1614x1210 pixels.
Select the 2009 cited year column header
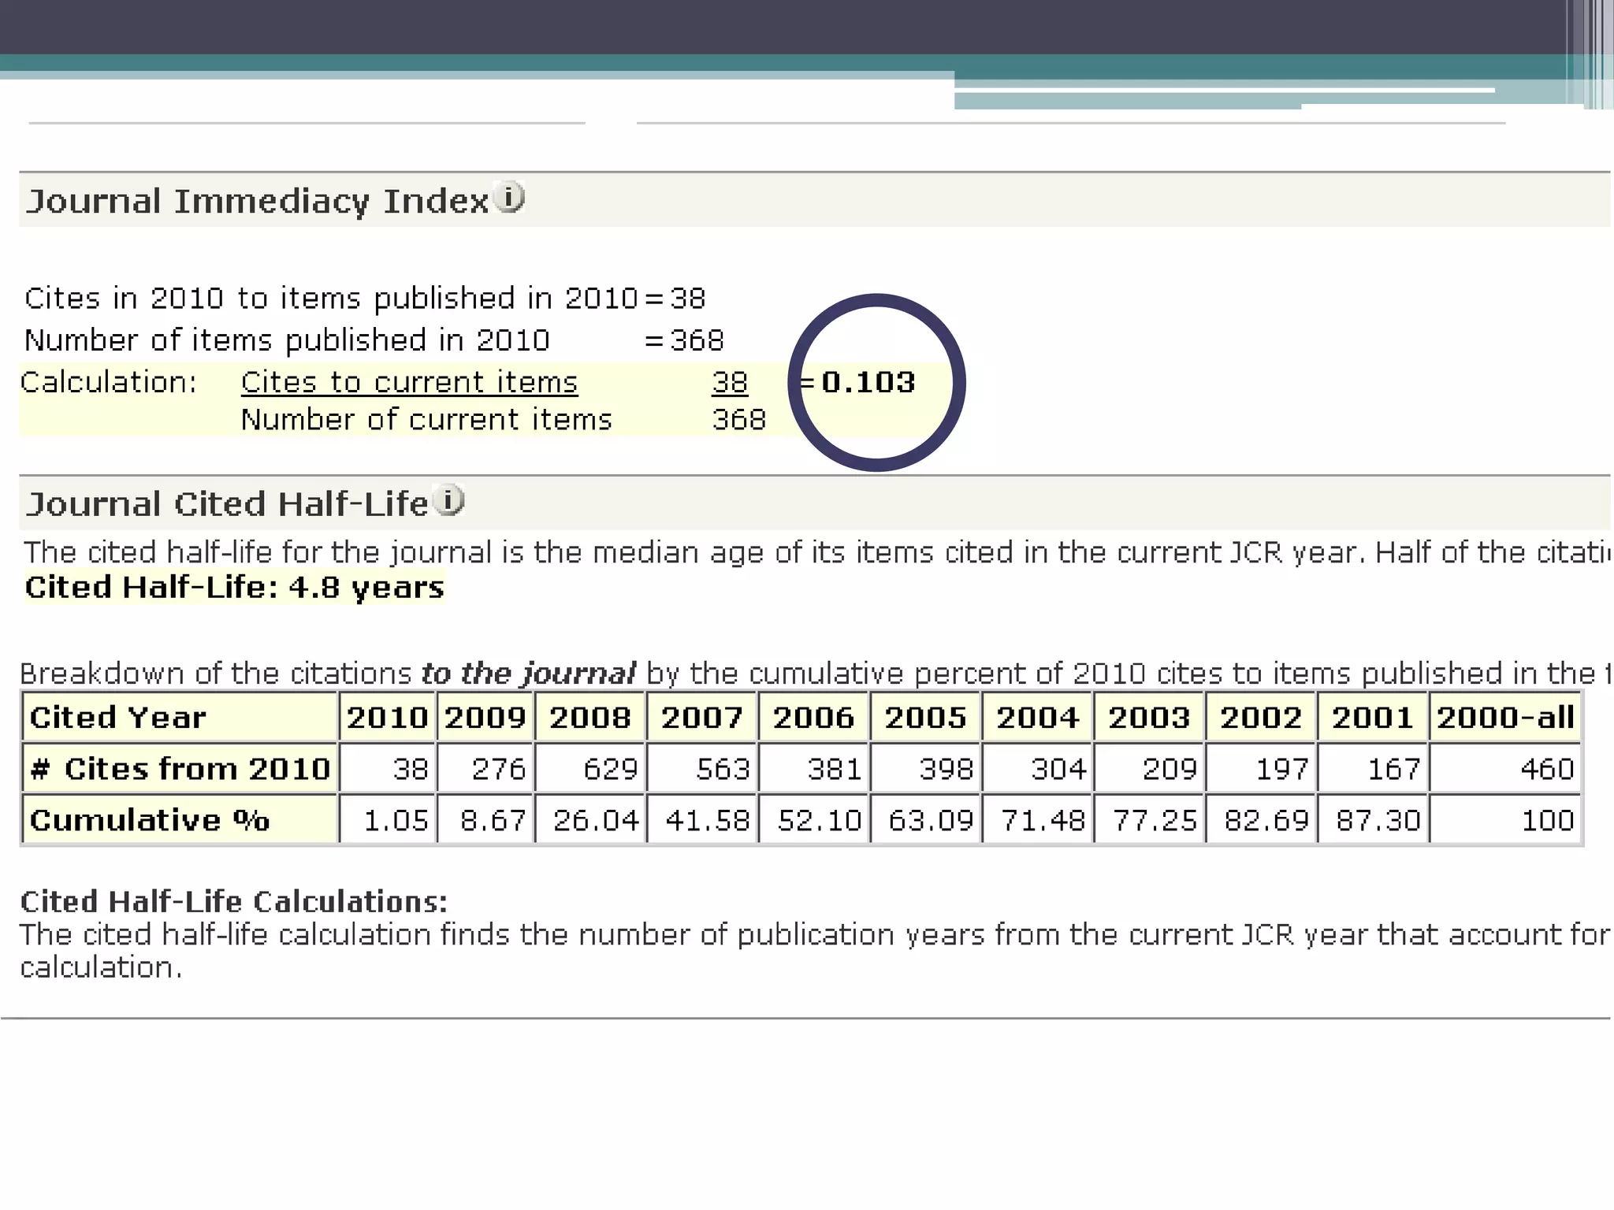485,717
